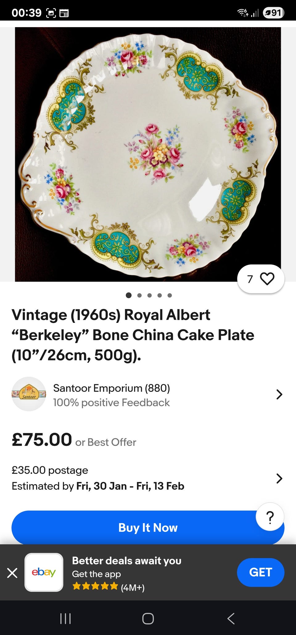Image resolution: width=296 pixels, height=635 pixels.
Task: Select the second image dot
Action: coord(139,295)
